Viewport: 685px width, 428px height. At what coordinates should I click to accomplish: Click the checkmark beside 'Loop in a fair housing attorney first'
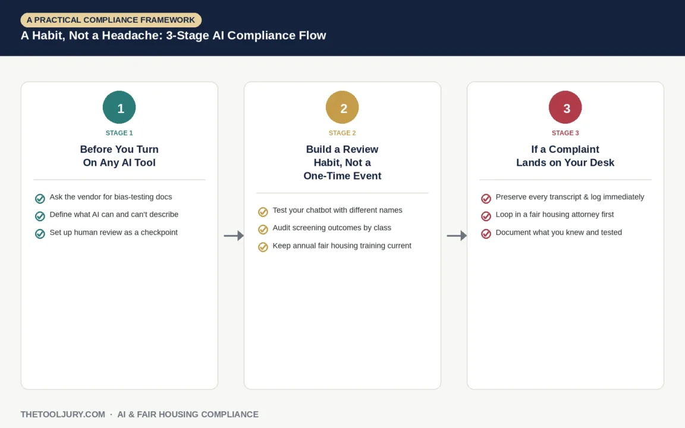pyautogui.click(x=486, y=216)
